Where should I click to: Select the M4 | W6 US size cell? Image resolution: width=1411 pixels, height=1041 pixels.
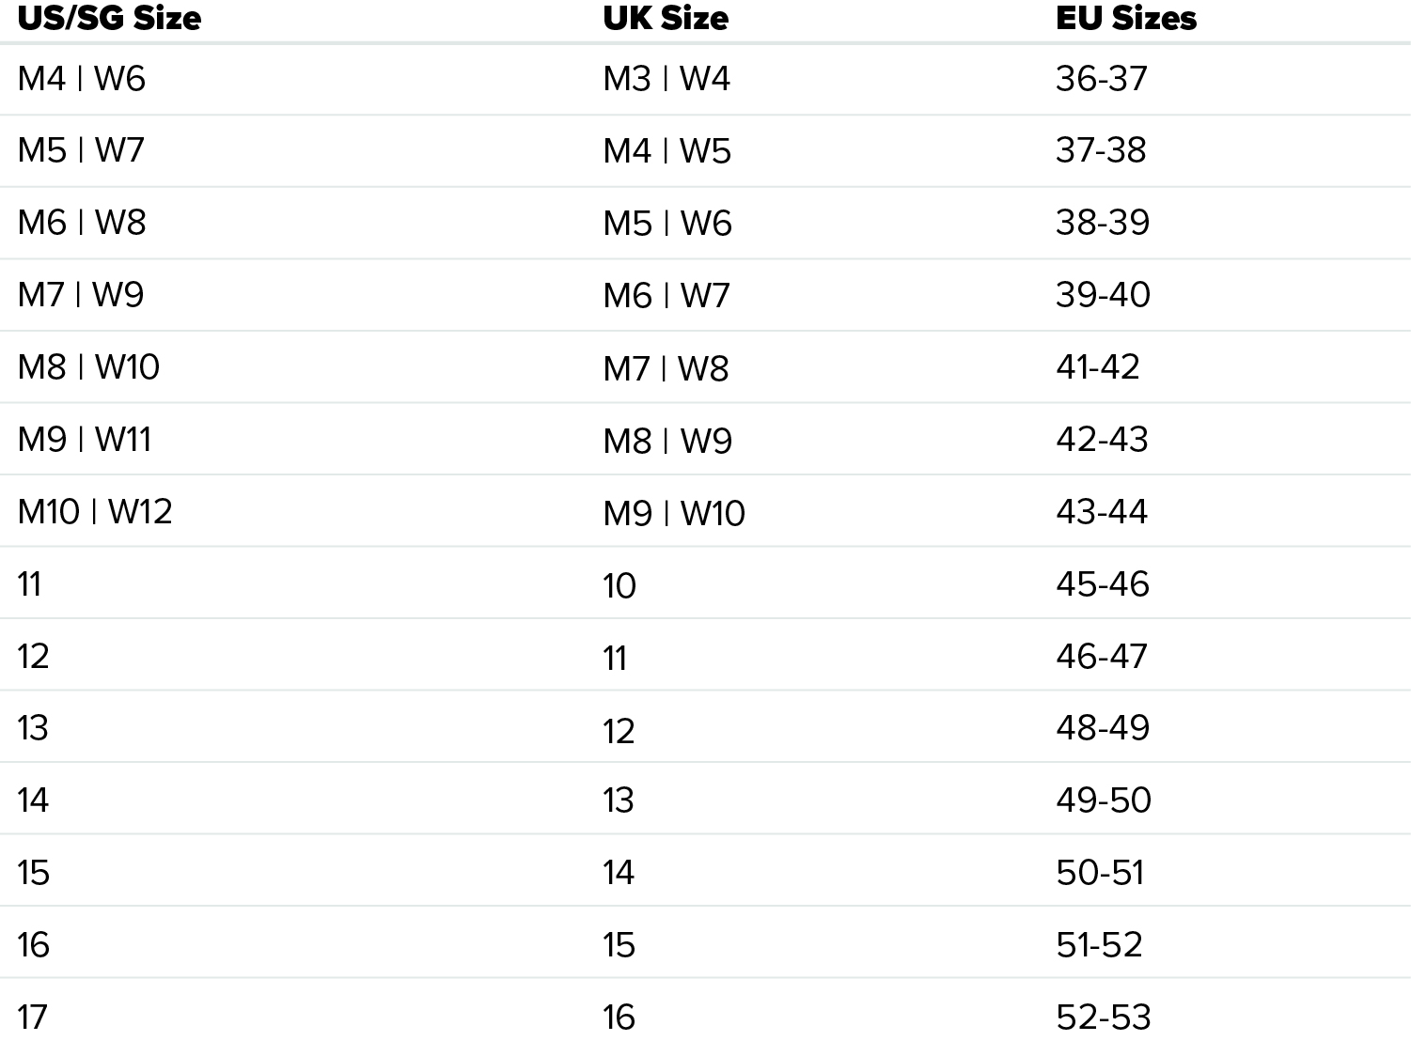[82, 79]
